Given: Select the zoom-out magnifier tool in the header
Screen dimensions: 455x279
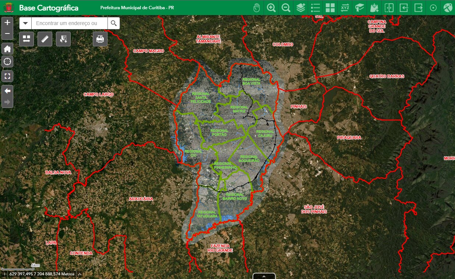Looking at the screenshot, I should click(x=286, y=8).
